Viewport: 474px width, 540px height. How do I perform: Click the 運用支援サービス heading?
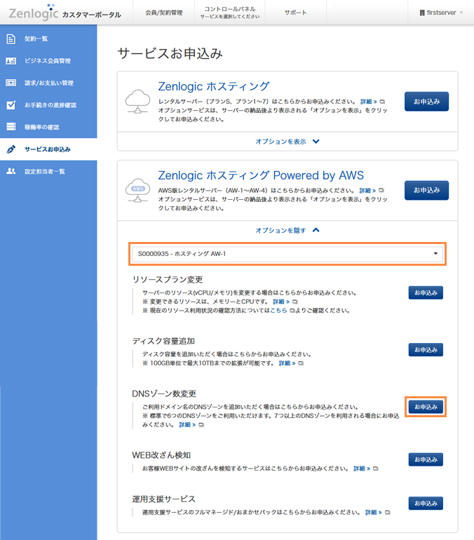164,499
